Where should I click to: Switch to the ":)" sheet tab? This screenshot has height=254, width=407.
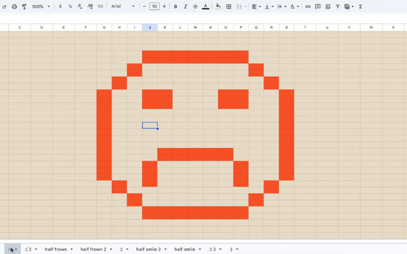(231, 249)
